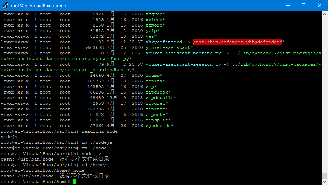This screenshot has width=328, height=185.
Task: Click the filename xzgrep*
Action: (x=155, y=14)
